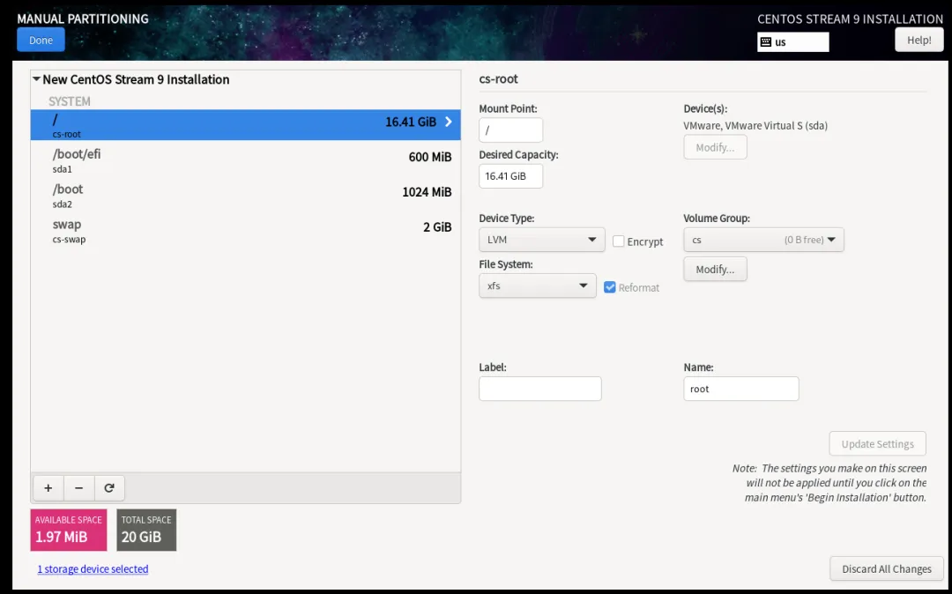Click the Done button

point(41,40)
